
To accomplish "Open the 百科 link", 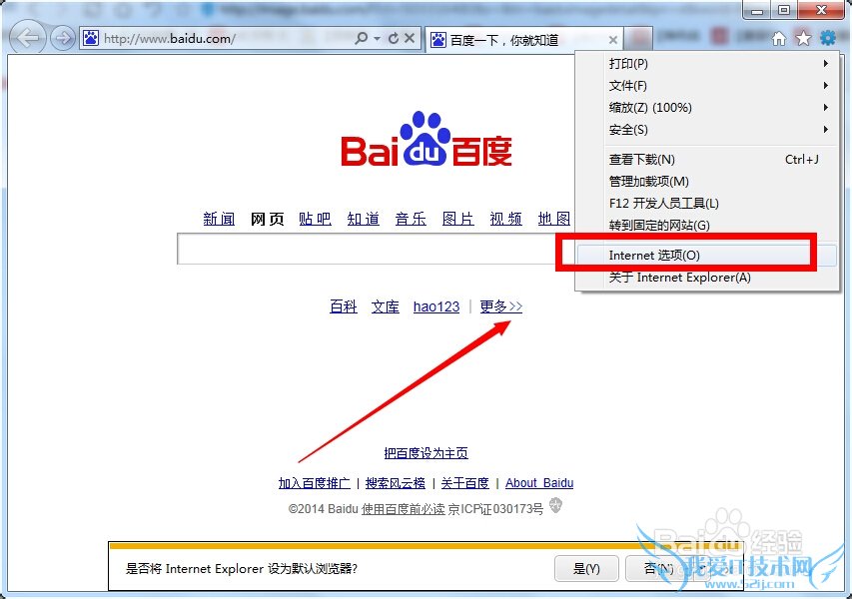I will point(344,306).
